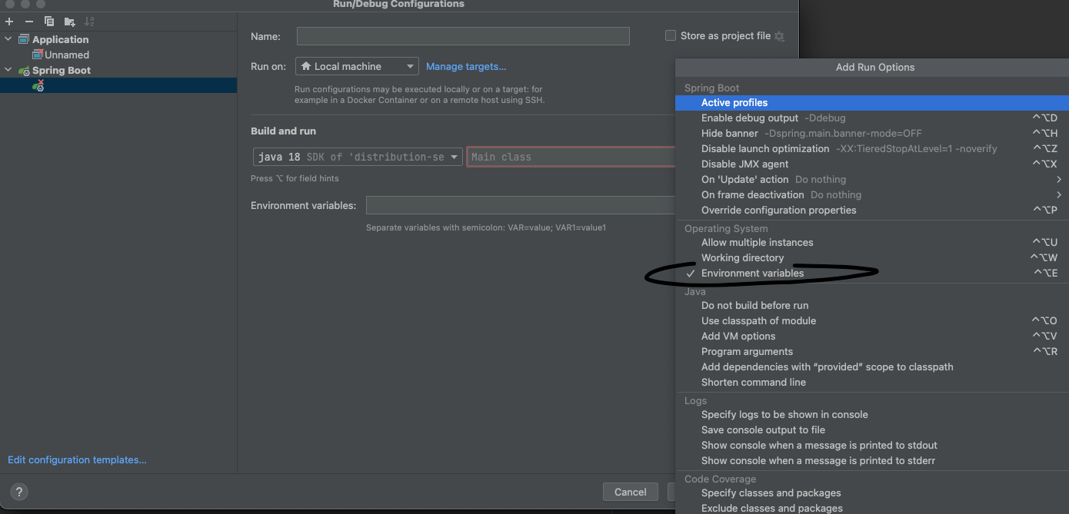Click the Name input field
1069x514 pixels.
point(462,35)
